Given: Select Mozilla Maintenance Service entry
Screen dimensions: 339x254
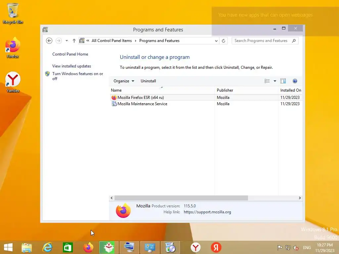Looking at the screenshot, I should click(x=142, y=104).
